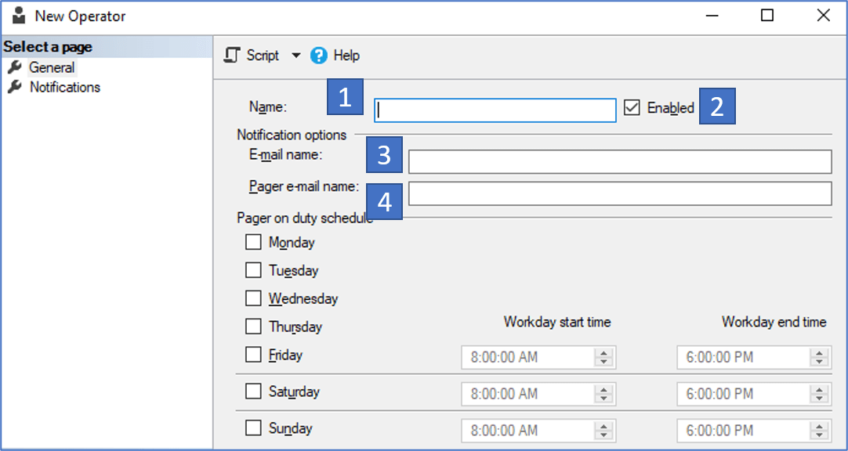Click the Saturday end time spinner
Viewport: 848px width, 451px height.
coord(820,395)
